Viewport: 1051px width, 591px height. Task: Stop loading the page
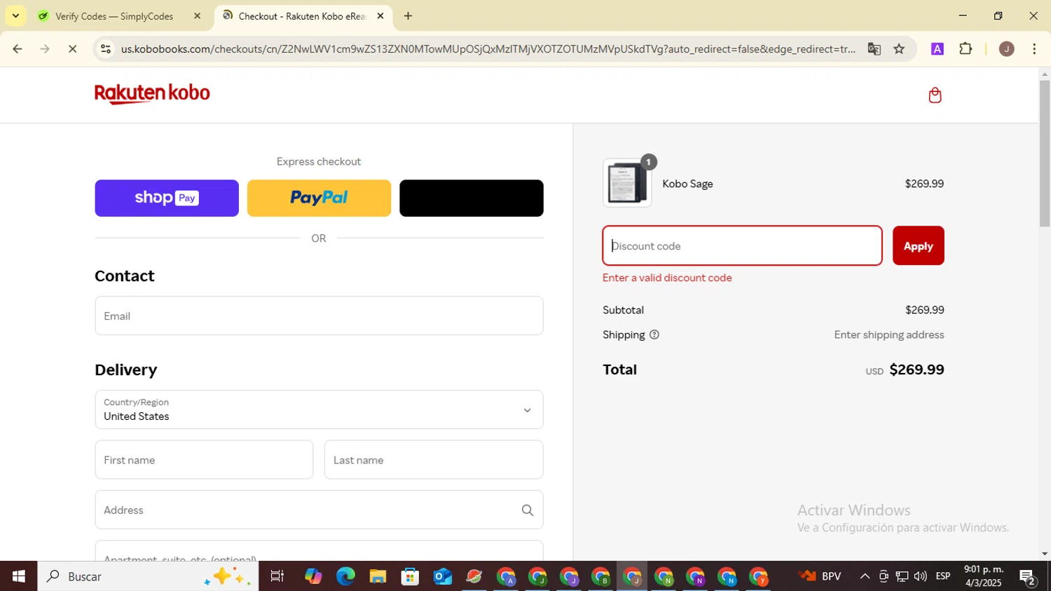coord(72,49)
